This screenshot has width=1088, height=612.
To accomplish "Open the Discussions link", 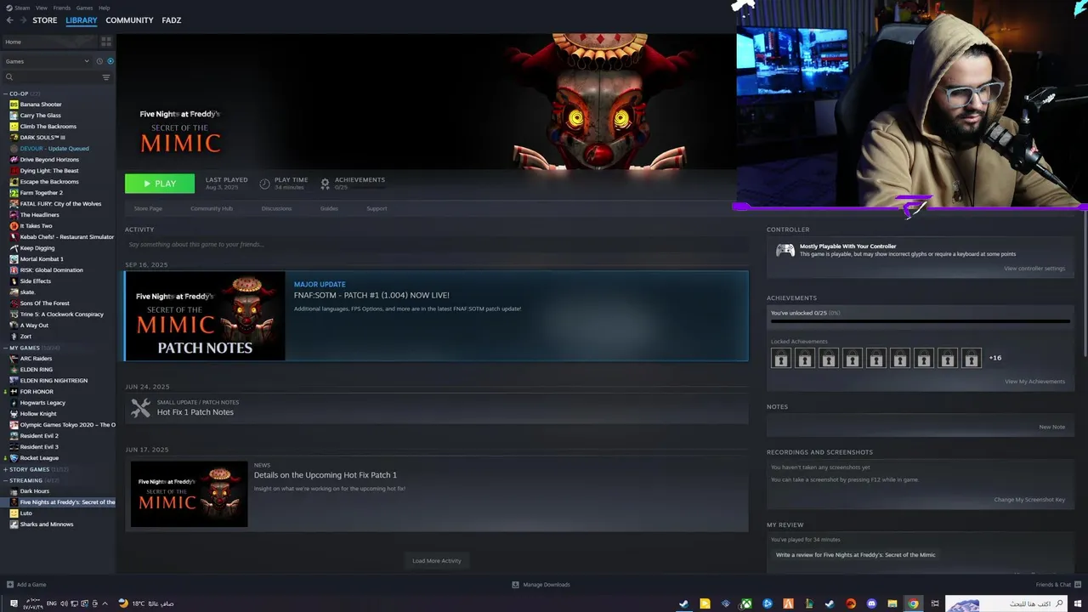I will click(276, 208).
